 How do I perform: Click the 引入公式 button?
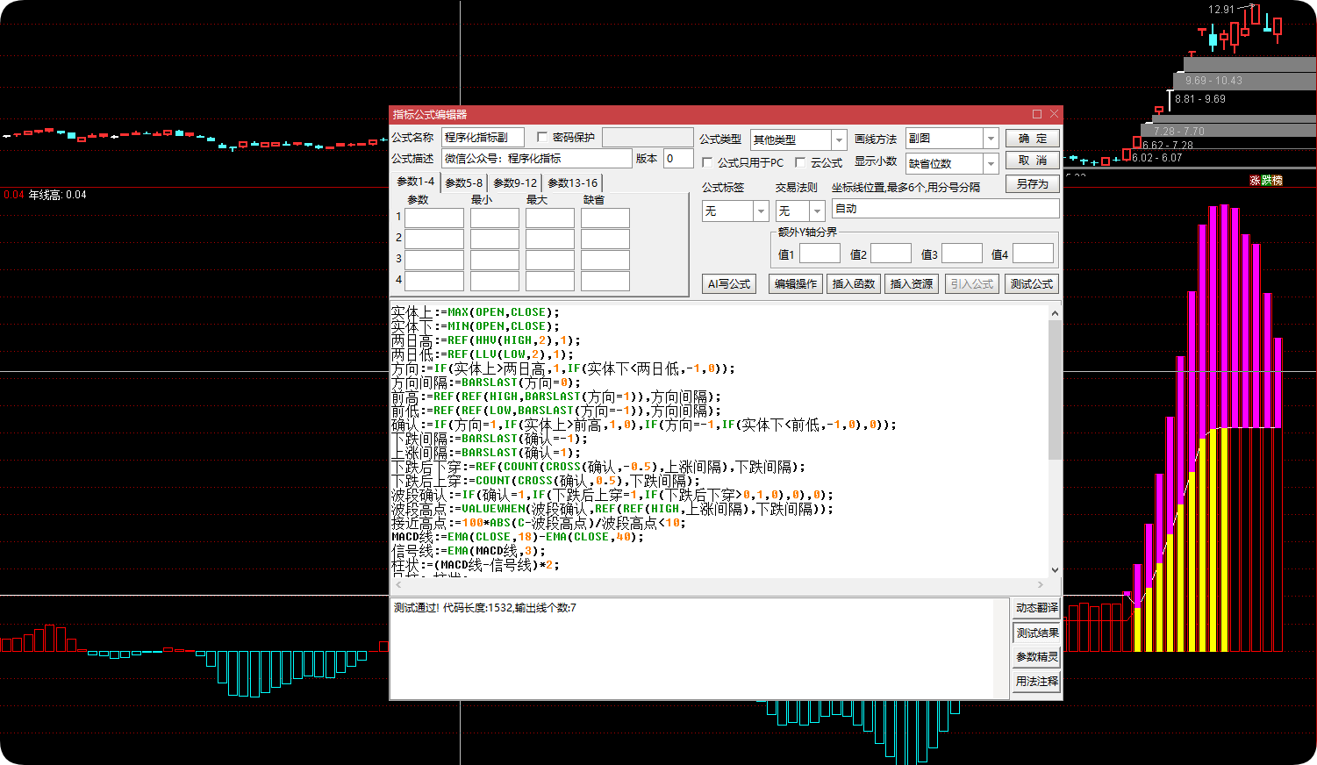[x=972, y=284]
